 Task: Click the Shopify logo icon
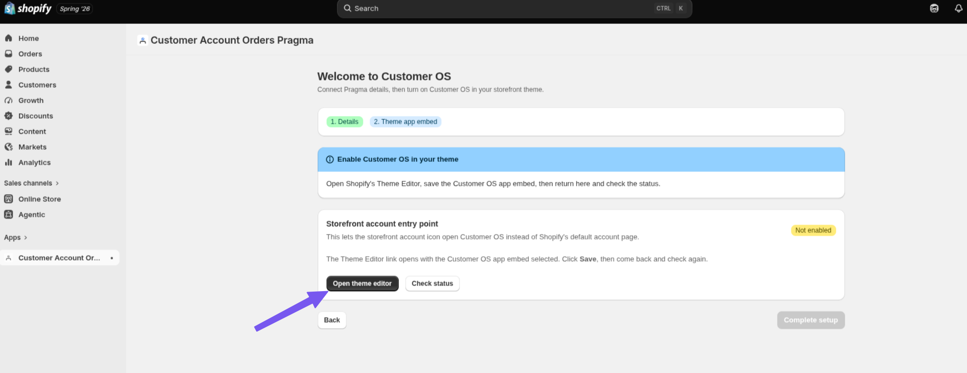pyautogui.click(x=9, y=8)
